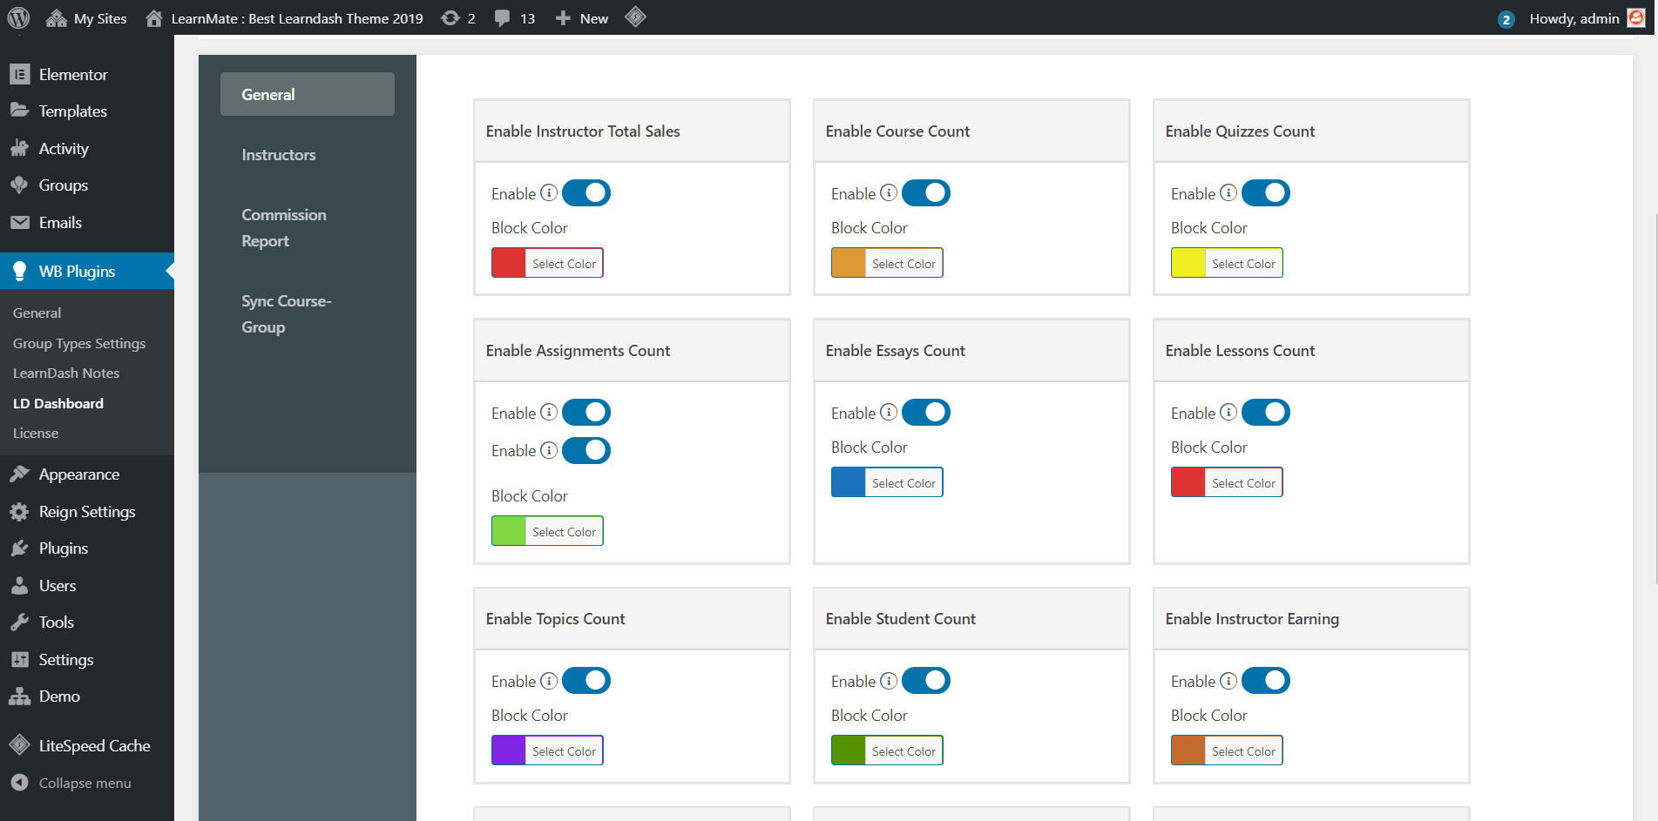This screenshot has width=1658, height=821.
Task: Click the info icon beside Enable Course Count
Action: click(x=889, y=192)
